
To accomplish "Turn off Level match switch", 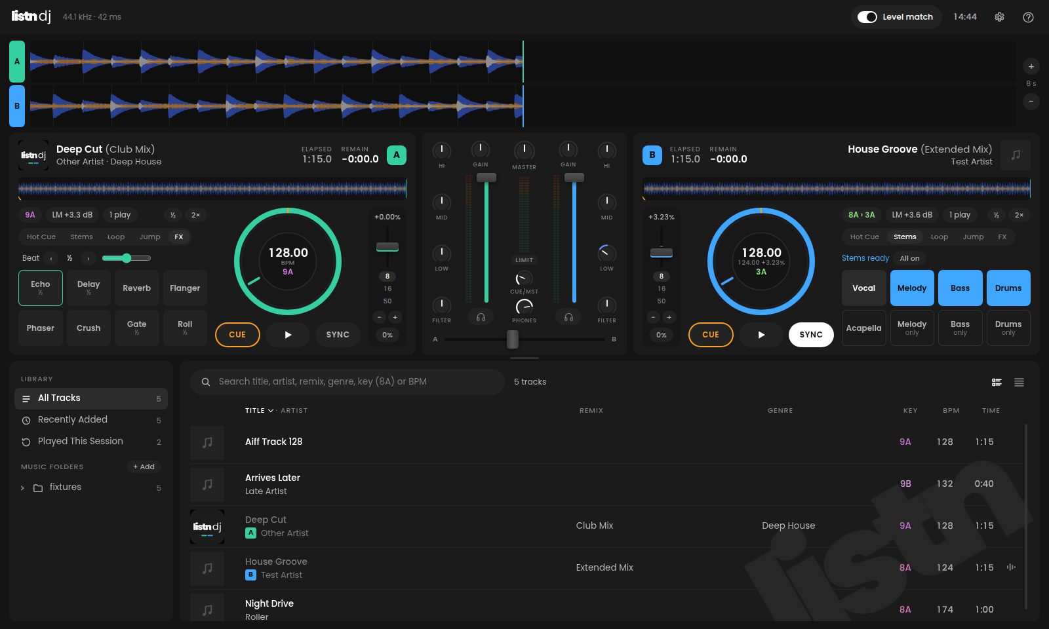I will point(867,17).
